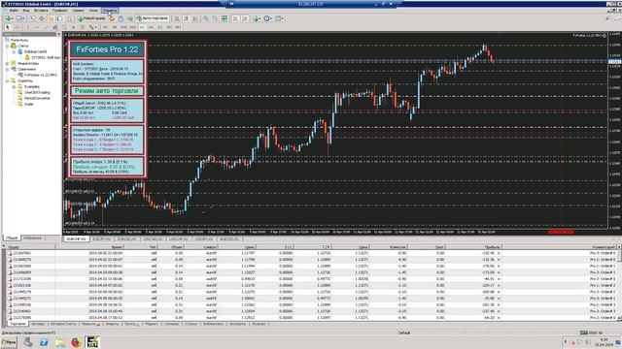Switch to the История счета terminal tab

click(x=63, y=324)
